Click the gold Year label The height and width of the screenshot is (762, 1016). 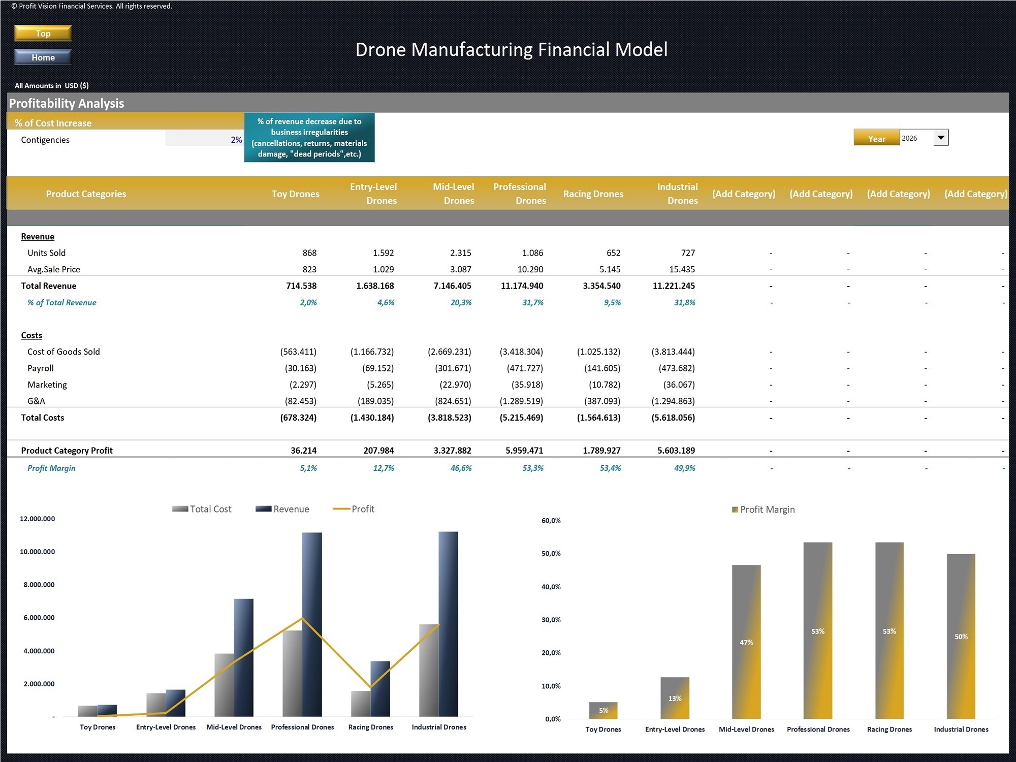coord(876,138)
